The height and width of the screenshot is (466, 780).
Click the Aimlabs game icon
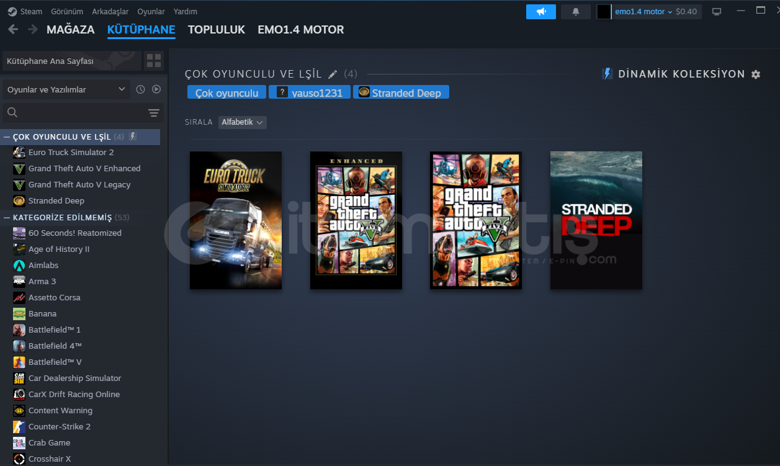coord(19,265)
